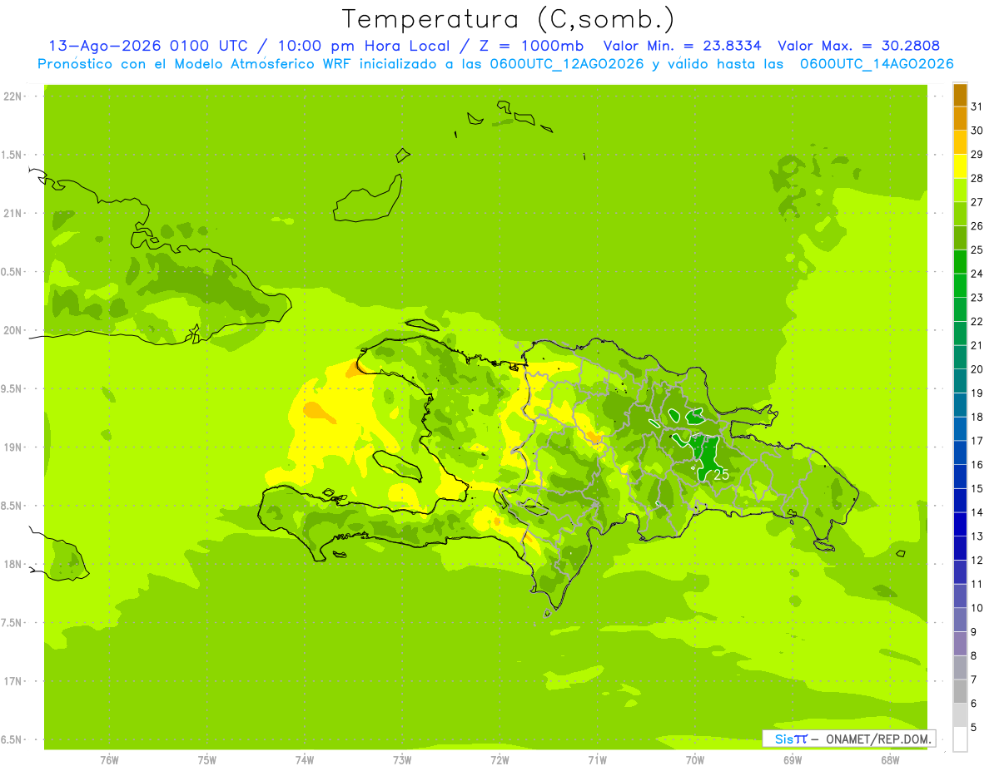Pick the orange swatch between 30 and 31
This screenshot has height=771, width=999.
[960, 119]
